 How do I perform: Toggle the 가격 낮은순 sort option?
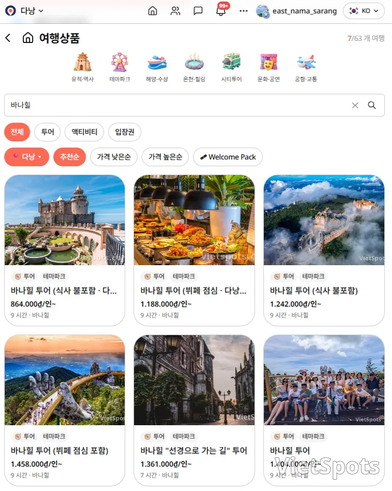114,157
